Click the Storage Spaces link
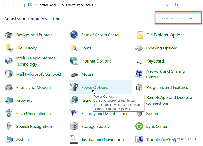Image resolution: width=203 pixels, height=146 pixels. pos(95,127)
